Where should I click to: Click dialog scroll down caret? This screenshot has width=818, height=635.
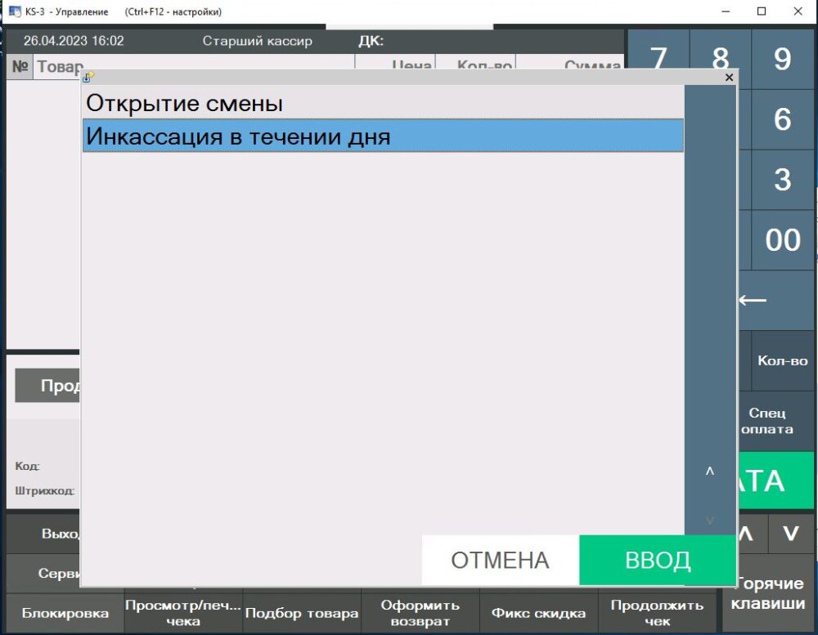point(709,521)
